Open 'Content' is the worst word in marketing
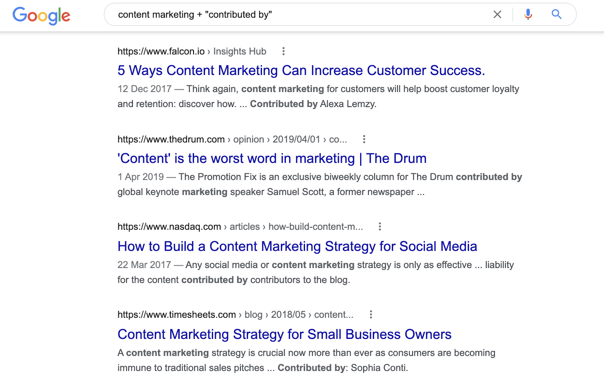Image resolution: width=604 pixels, height=386 pixels. tap(272, 158)
